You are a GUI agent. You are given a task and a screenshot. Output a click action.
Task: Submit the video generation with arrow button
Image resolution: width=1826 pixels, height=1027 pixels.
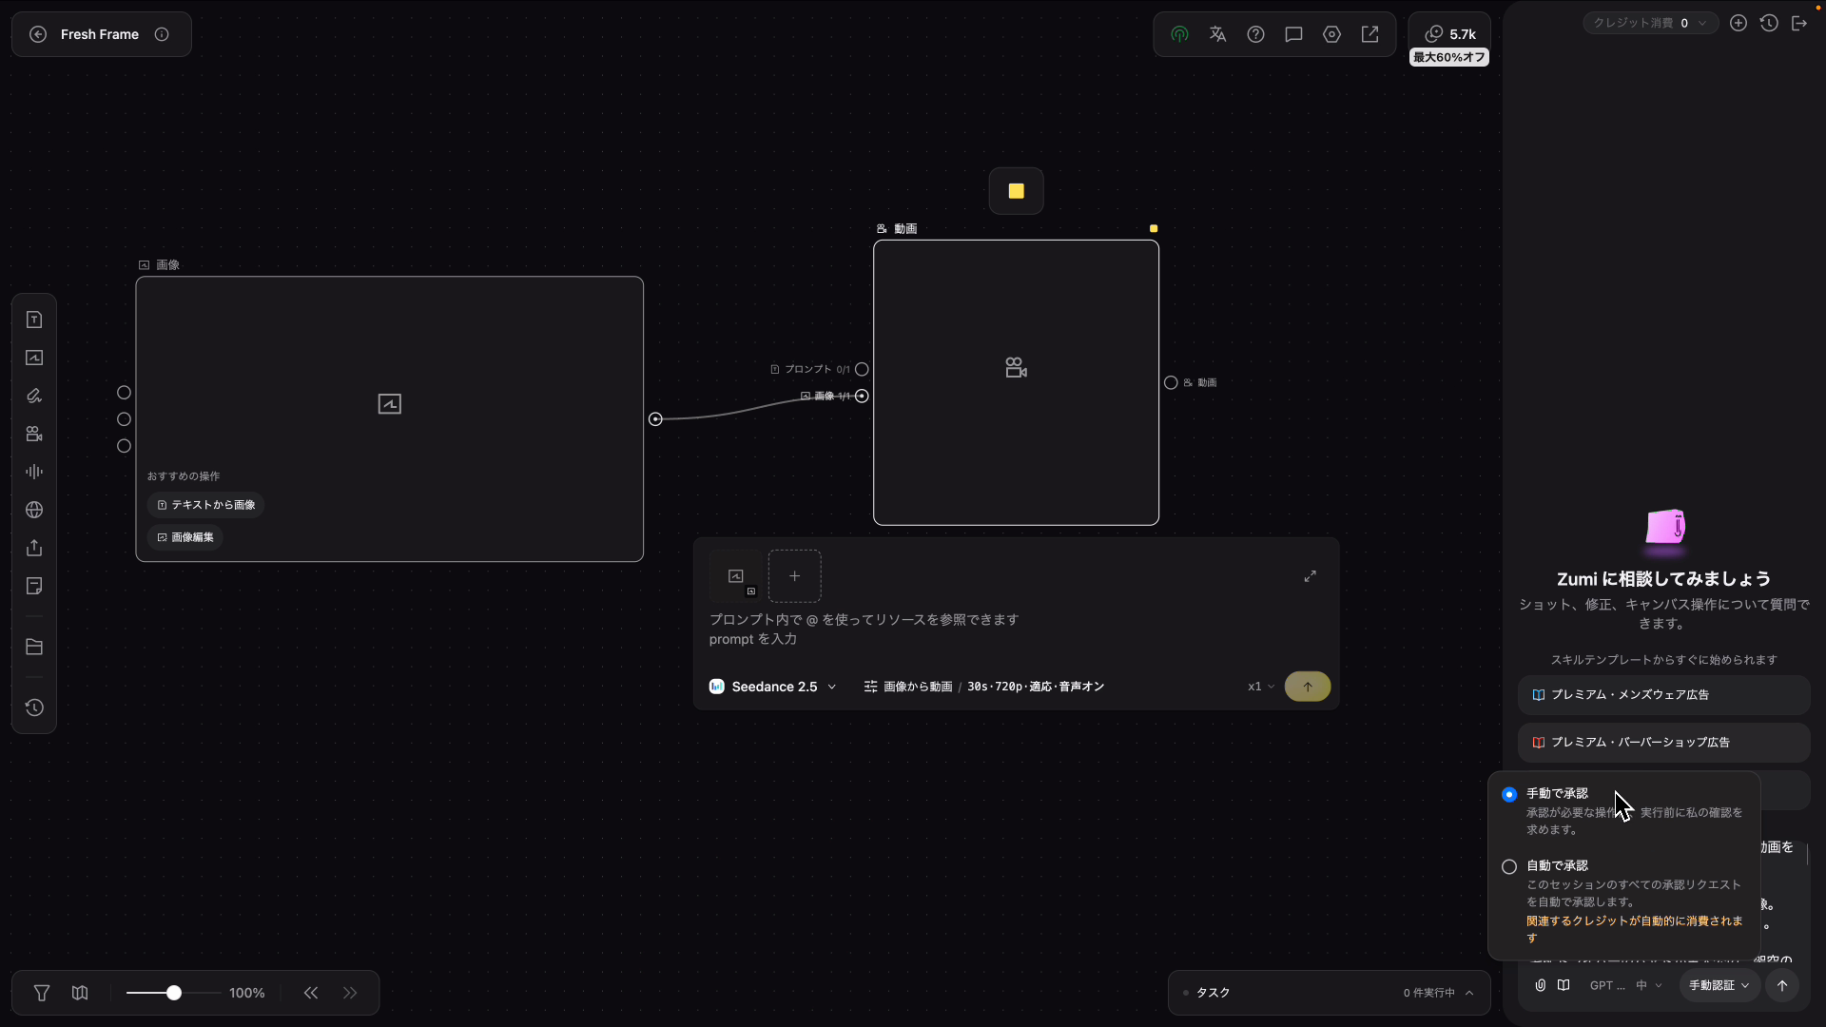[1308, 687]
